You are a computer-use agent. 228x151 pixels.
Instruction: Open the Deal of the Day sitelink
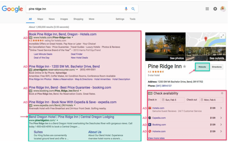tap(42, 58)
